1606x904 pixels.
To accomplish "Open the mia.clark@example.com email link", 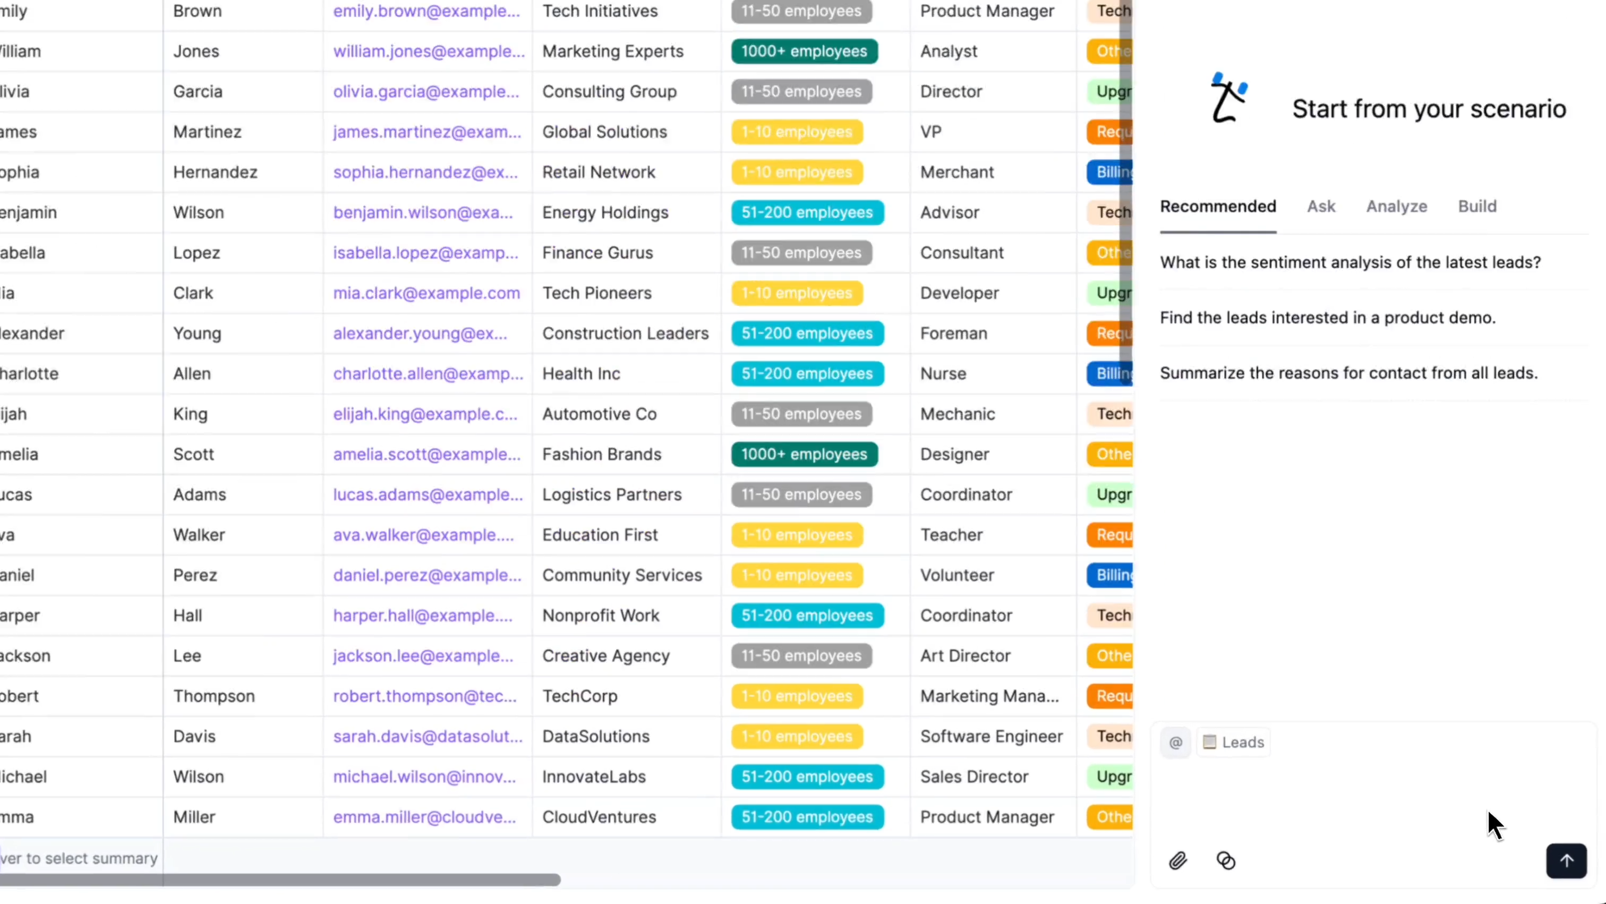I will (426, 293).
